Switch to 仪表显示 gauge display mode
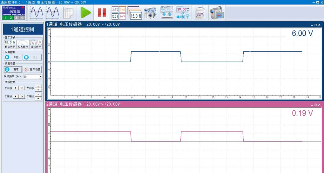324x173 pixels. 23,44
